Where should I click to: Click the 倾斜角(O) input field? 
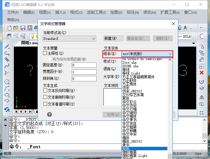(84, 79)
